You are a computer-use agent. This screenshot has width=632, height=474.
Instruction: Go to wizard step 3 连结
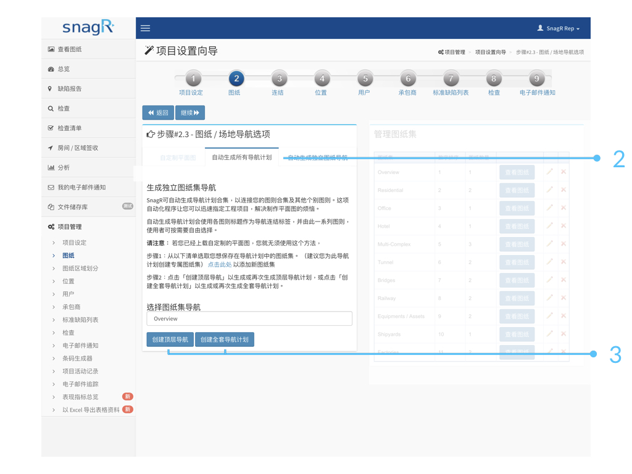pos(280,78)
